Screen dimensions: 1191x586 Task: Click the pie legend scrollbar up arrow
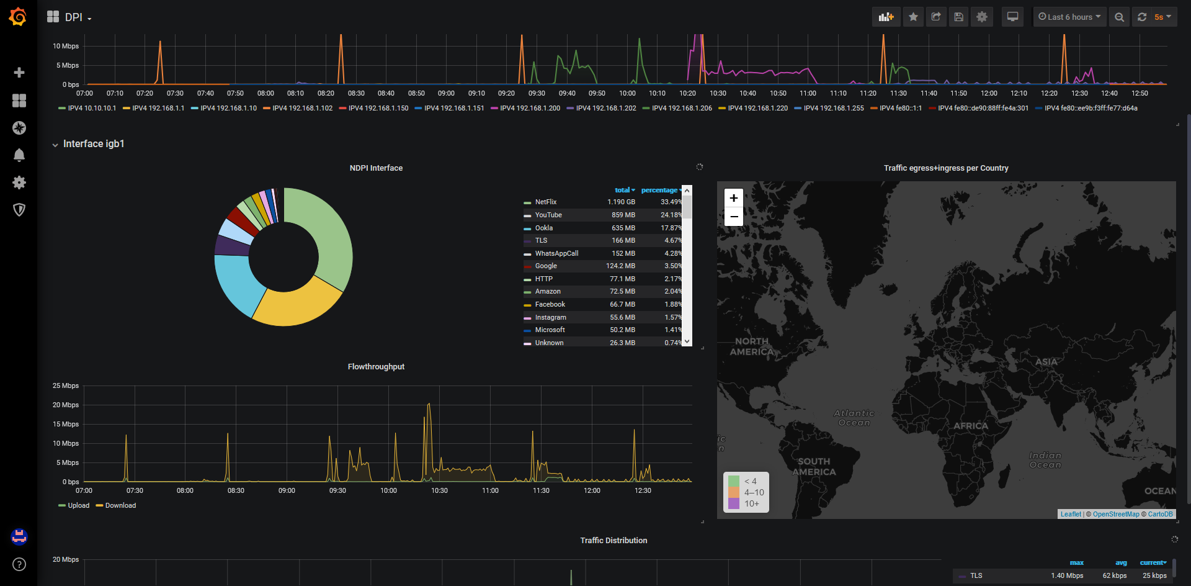(x=687, y=190)
